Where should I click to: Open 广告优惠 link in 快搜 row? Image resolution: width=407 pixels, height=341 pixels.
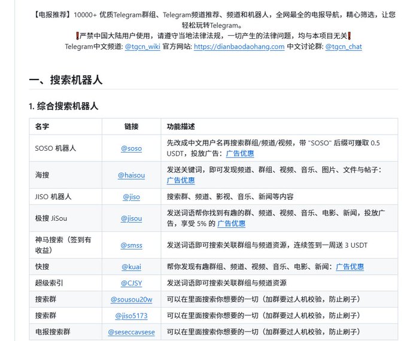[x=350, y=267]
